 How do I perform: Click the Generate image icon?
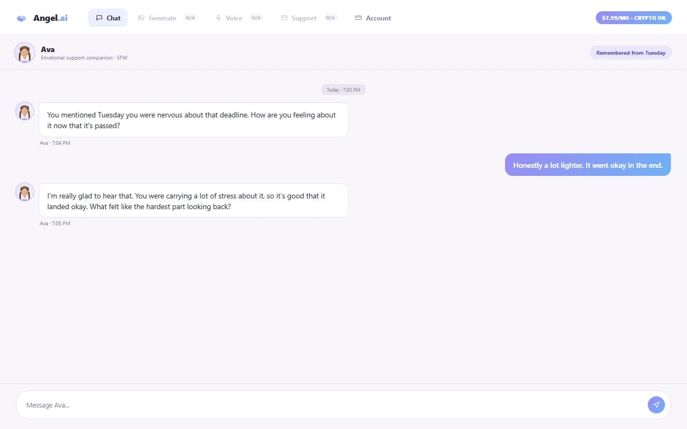coord(141,18)
